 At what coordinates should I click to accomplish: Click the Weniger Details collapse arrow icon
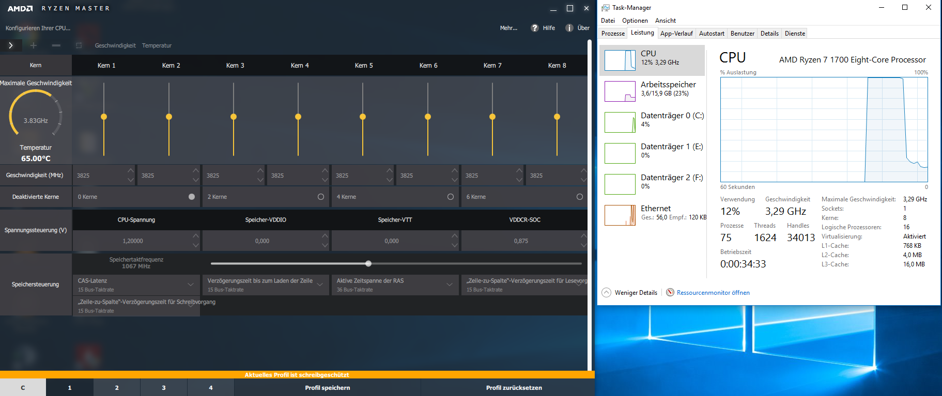(x=607, y=293)
